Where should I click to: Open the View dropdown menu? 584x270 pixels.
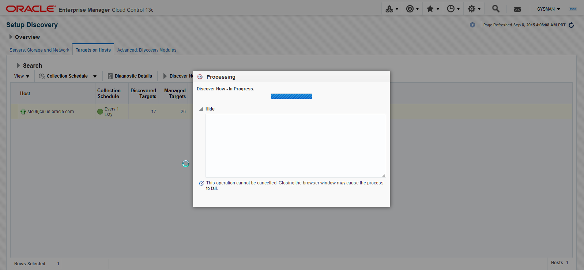point(22,76)
